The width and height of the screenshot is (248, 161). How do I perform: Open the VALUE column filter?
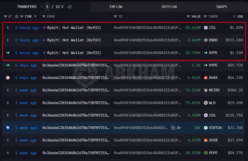click(188, 16)
